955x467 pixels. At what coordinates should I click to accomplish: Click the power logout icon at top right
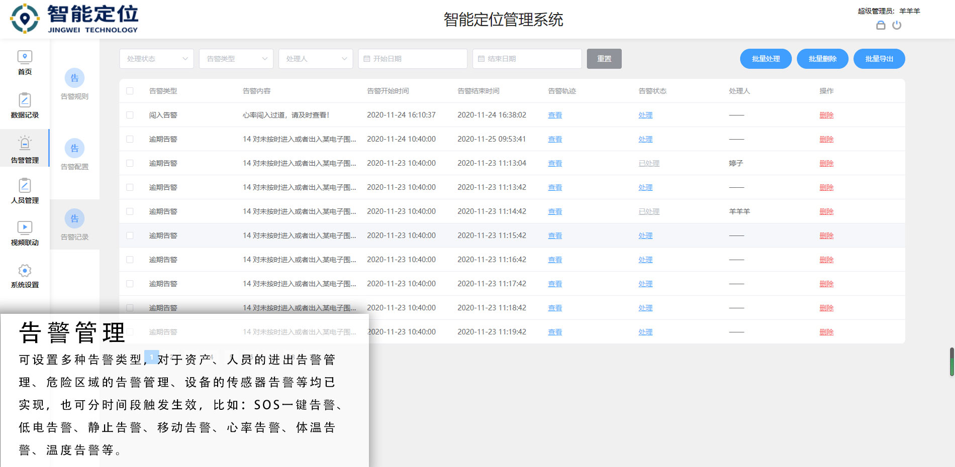897,25
